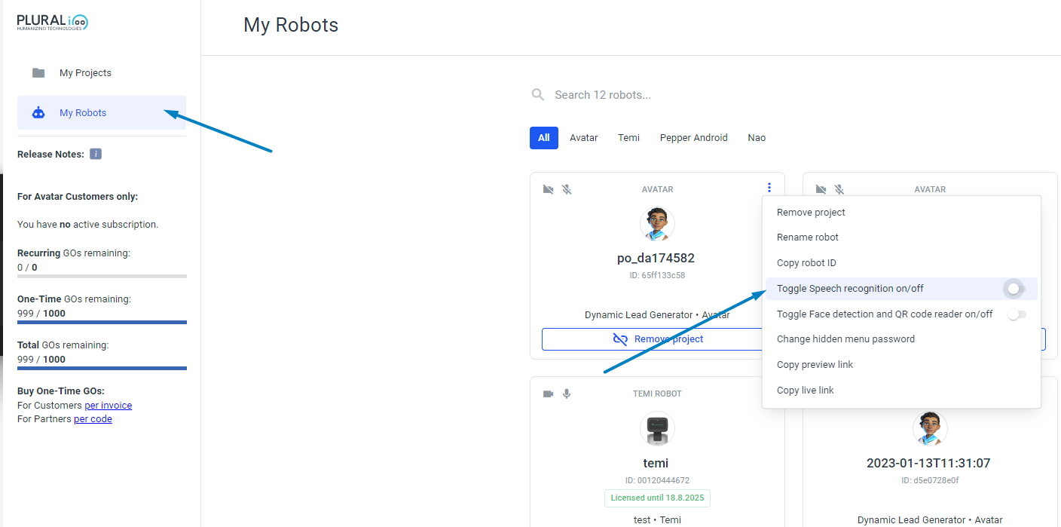Click the My Robots robot icon
Image resolution: width=1061 pixels, height=527 pixels.
[x=38, y=113]
